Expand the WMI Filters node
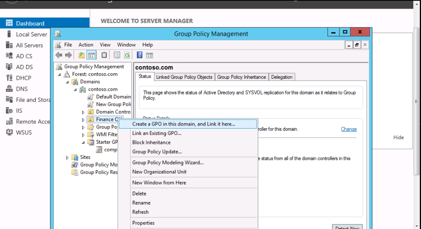 click(x=83, y=135)
